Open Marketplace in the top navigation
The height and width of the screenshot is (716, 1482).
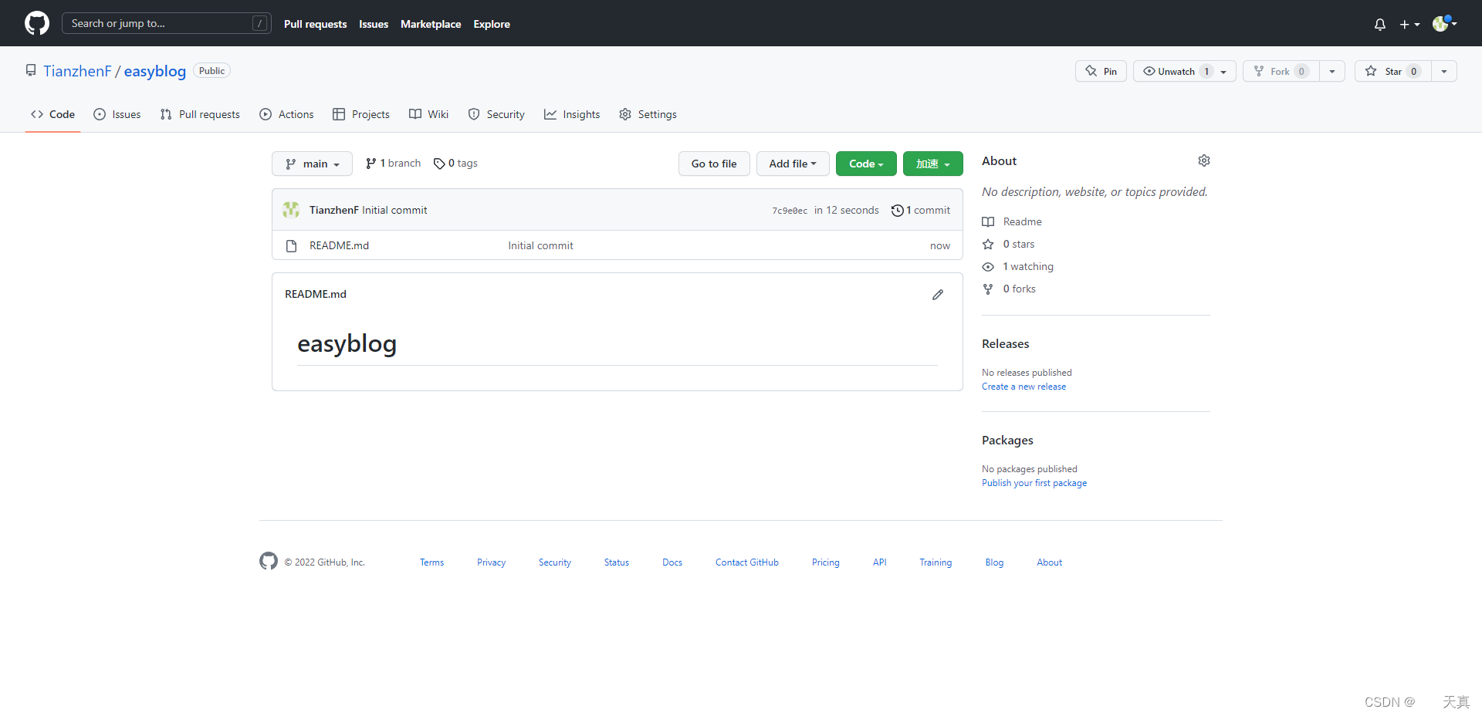pos(431,24)
